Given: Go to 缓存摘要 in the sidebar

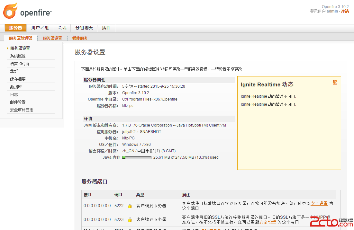Looking at the screenshot, I should click(18, 79).
